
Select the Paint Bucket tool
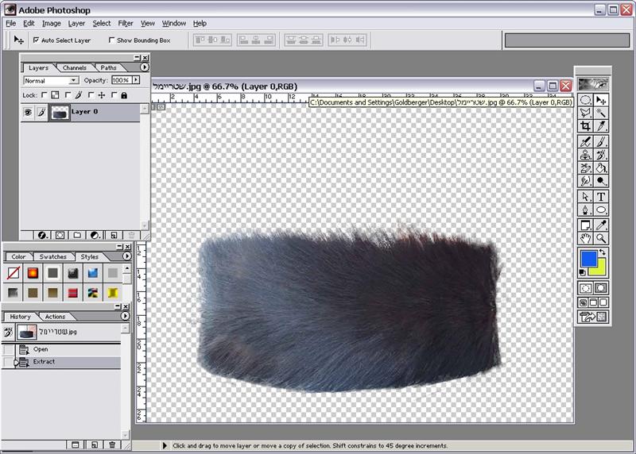click(x=602, y=169)
